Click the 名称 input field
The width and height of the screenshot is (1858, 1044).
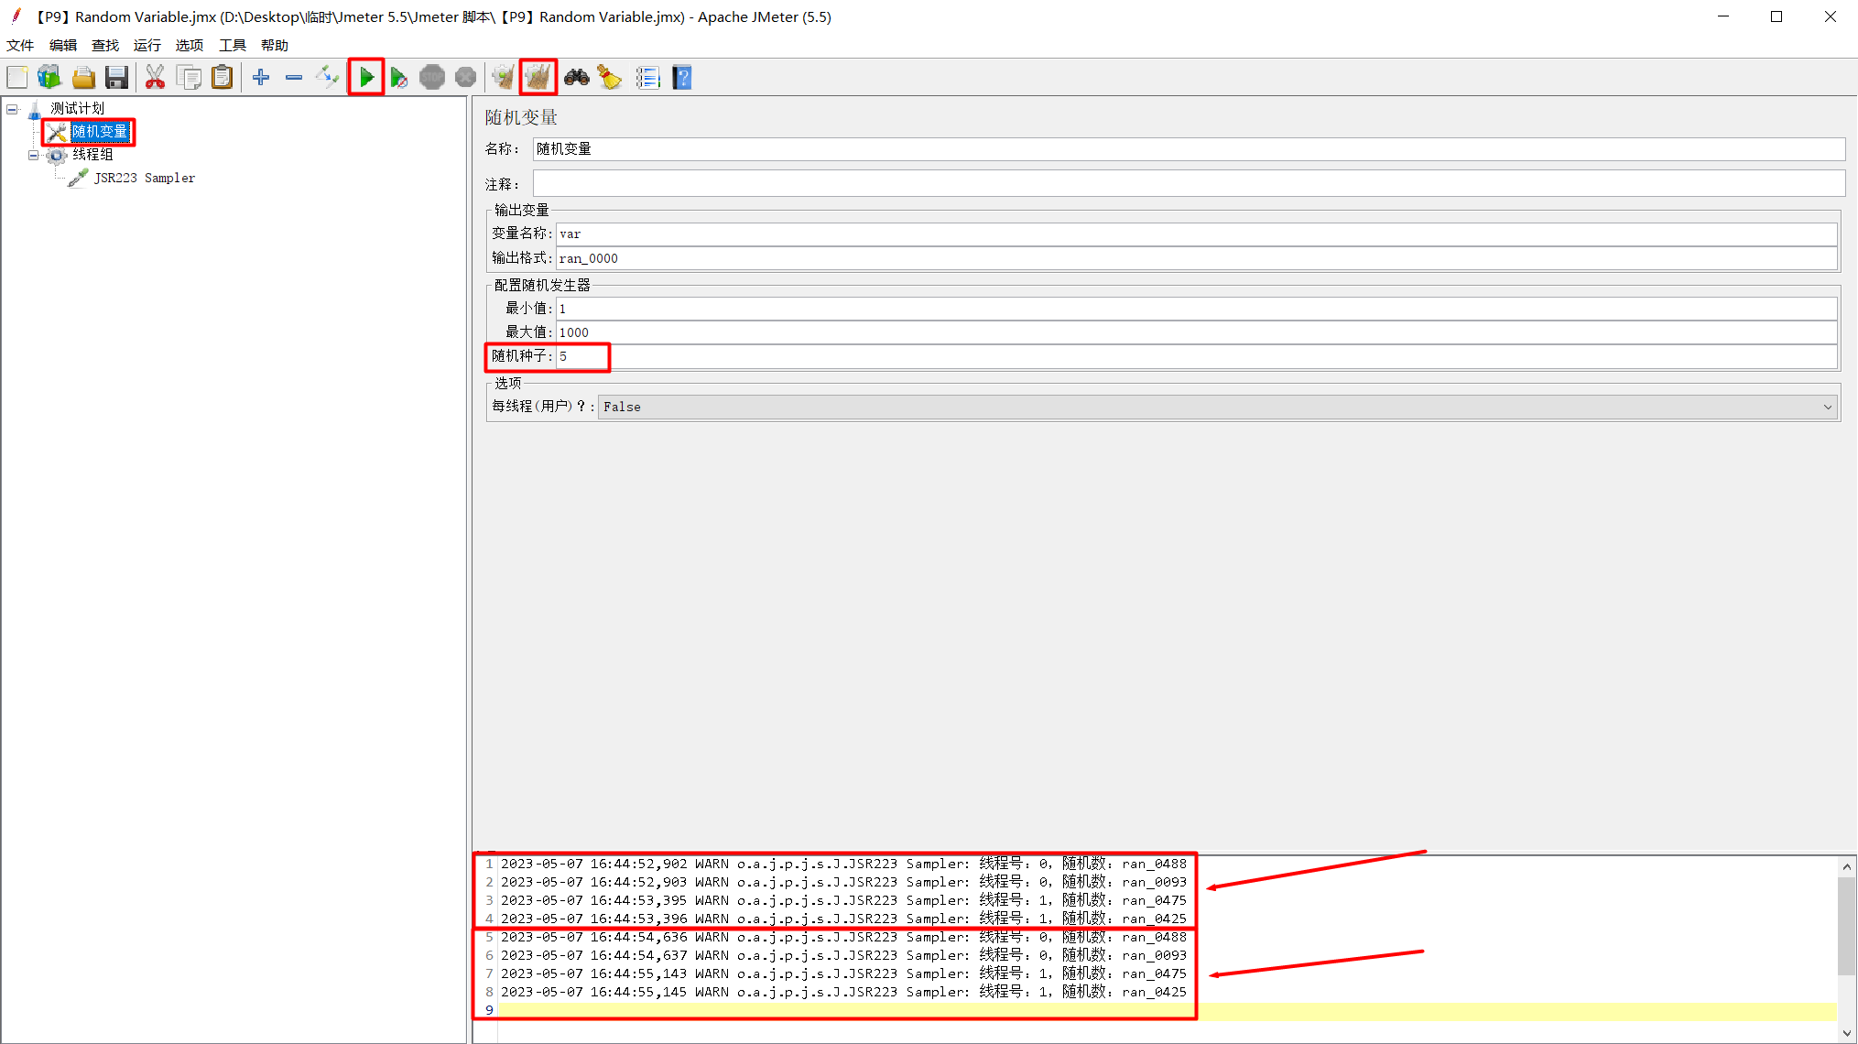[x=1189, y=148]
